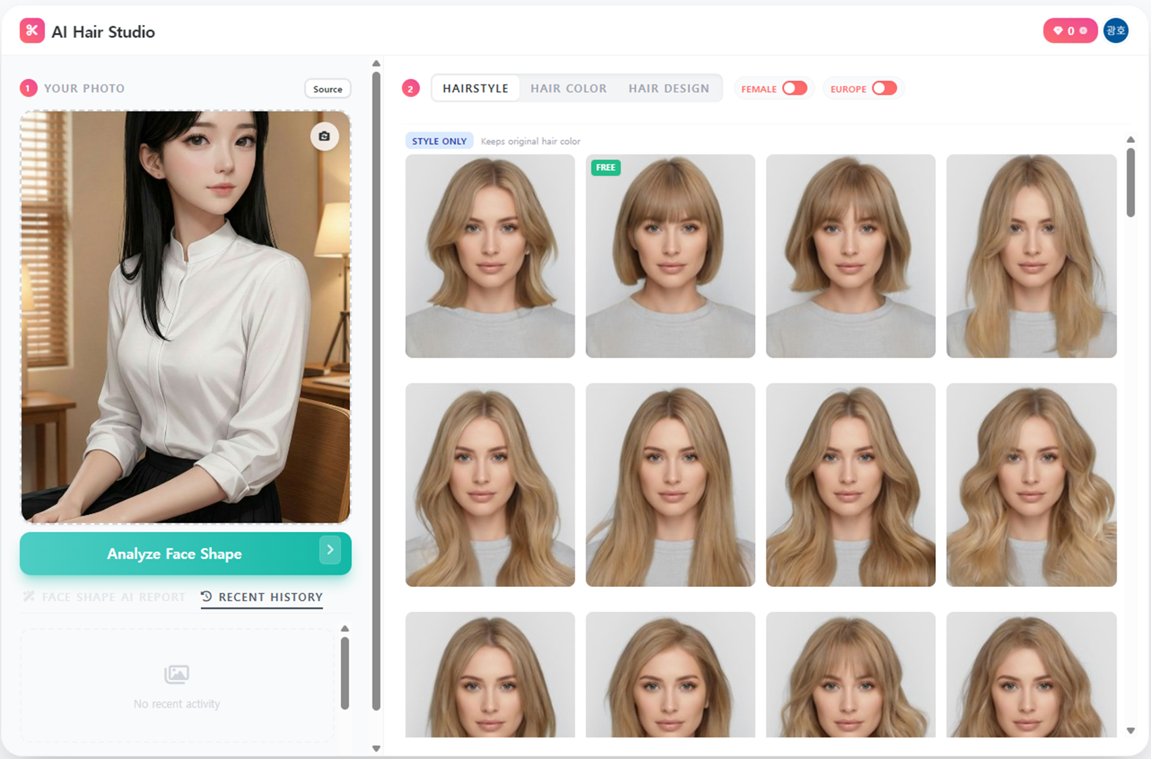Viewport: 1151px width, 759px height.
Task: Switch to the HAIRSTYLE tab
Action: point(476,88)
